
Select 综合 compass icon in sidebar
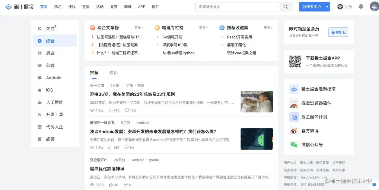[x=40, y=41]
